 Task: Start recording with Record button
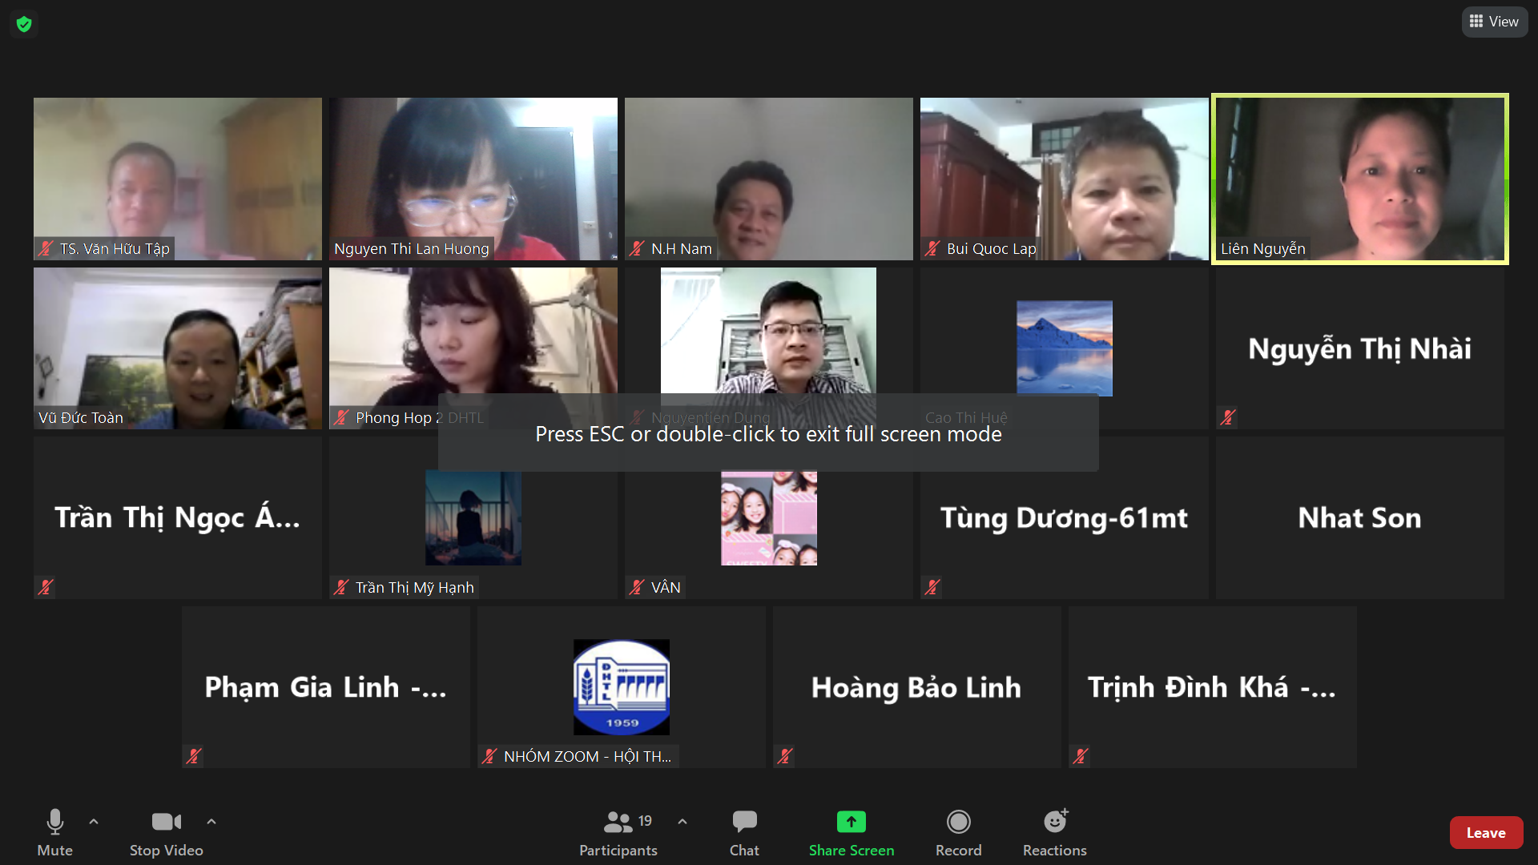point(958,833)
